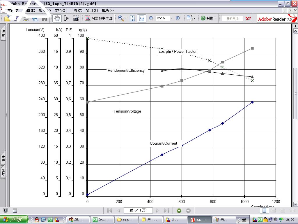The height and width of the screenshot is (224, 298).
Task: Go to the first page button
Action: point(109,211)
